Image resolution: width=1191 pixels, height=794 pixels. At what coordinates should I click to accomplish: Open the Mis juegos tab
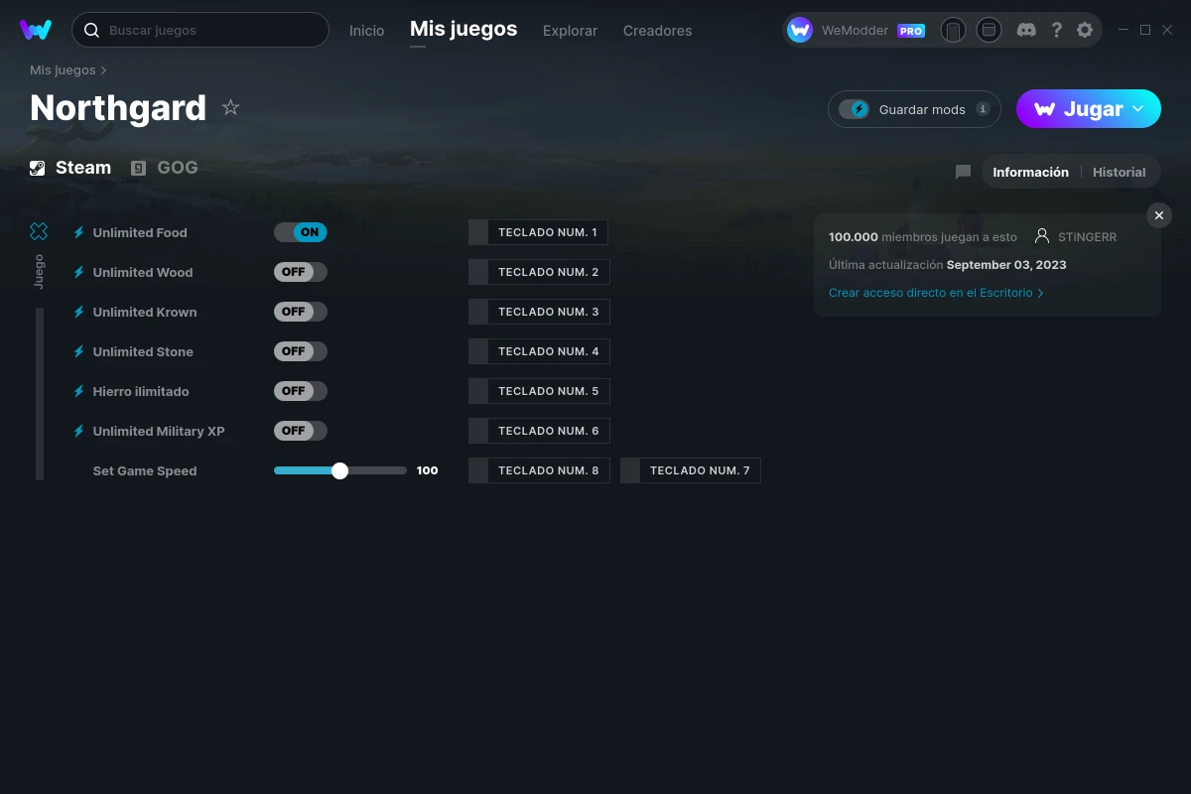[463, 30]
